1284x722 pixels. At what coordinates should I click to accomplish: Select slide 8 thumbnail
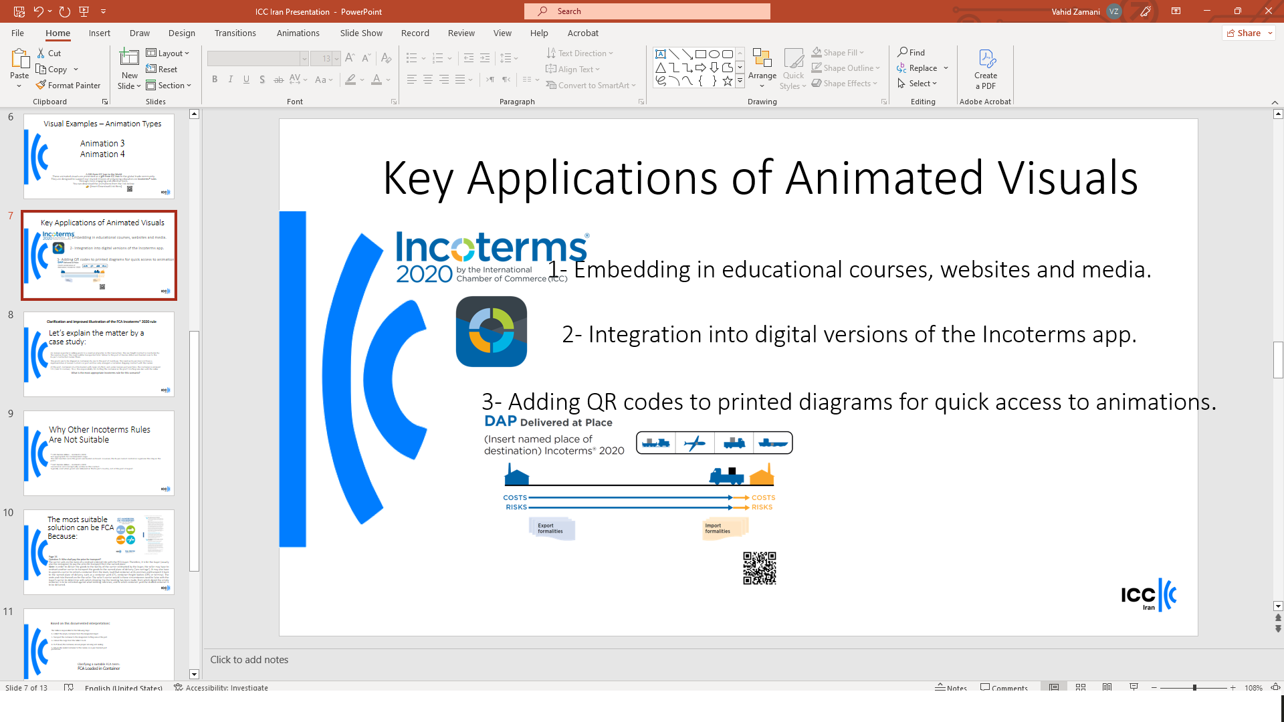point(99,354)
